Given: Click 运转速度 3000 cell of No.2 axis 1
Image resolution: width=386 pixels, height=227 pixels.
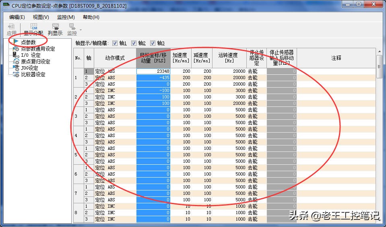Looking at the screenshot, I should coord(229,90).
